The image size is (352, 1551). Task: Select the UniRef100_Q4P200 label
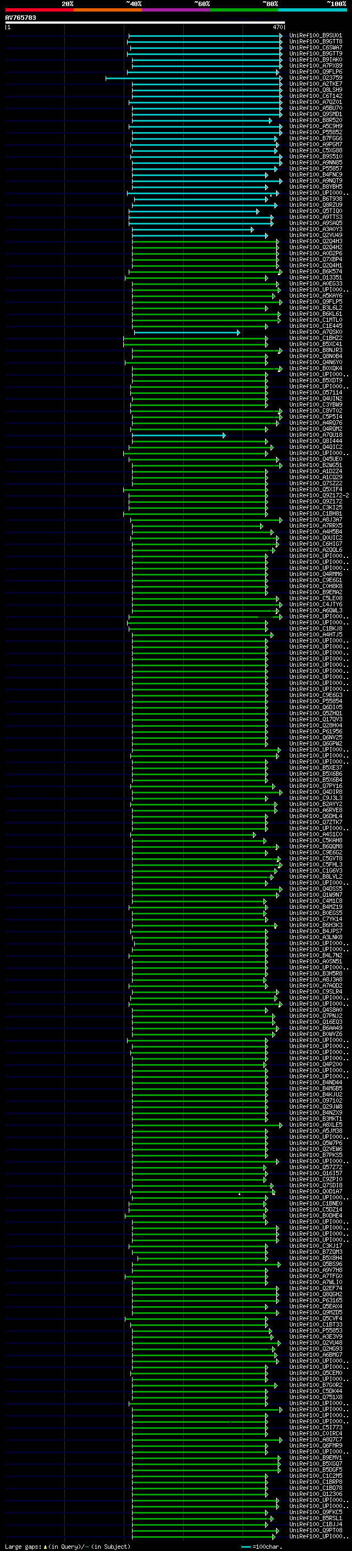[x=315, y=1064]
